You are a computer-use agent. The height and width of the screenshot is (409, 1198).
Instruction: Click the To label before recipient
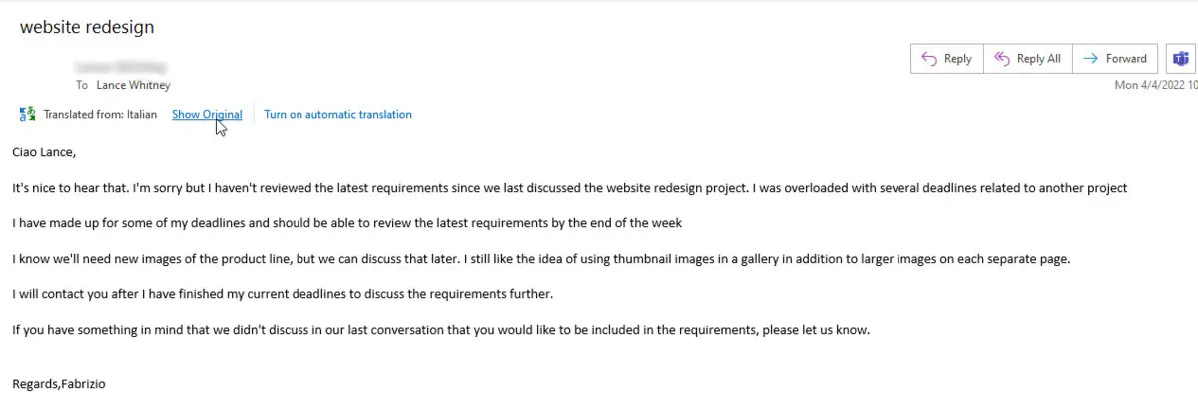[82, 86]
